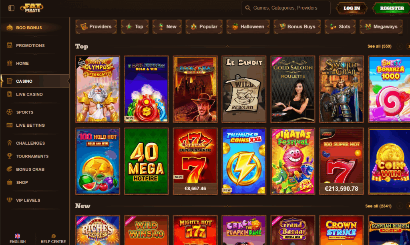Collapse sidebar using panel icon
The height and width of the screenshot is (245, 410).
[x=11, y=8]
